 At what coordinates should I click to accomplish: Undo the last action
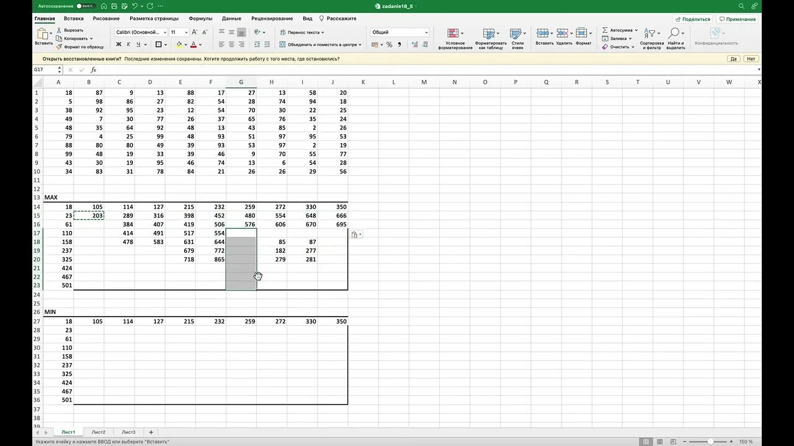[x=135, y=6]
